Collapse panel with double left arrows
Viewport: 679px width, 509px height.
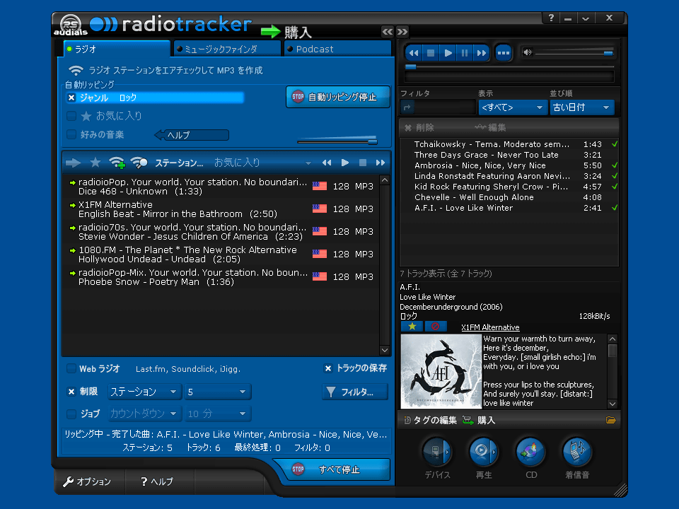388,32
